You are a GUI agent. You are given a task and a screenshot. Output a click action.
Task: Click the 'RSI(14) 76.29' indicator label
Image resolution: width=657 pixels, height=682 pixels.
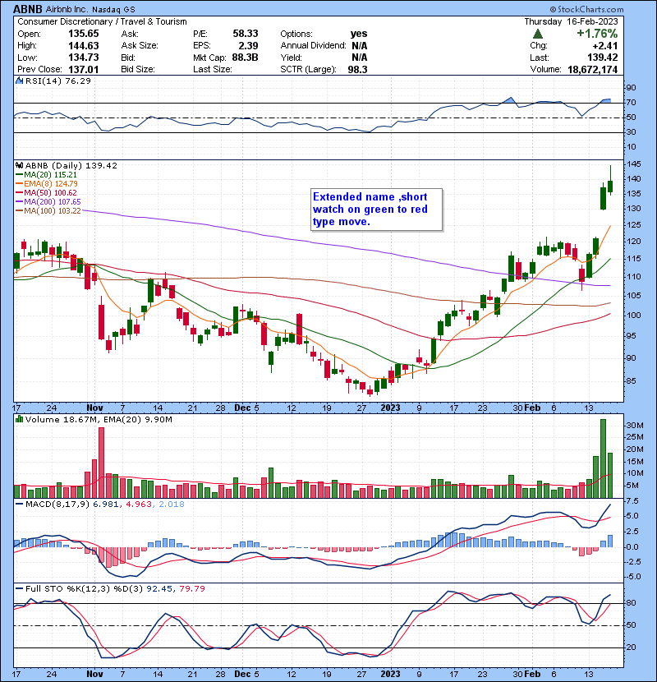(x=57, y=81)
